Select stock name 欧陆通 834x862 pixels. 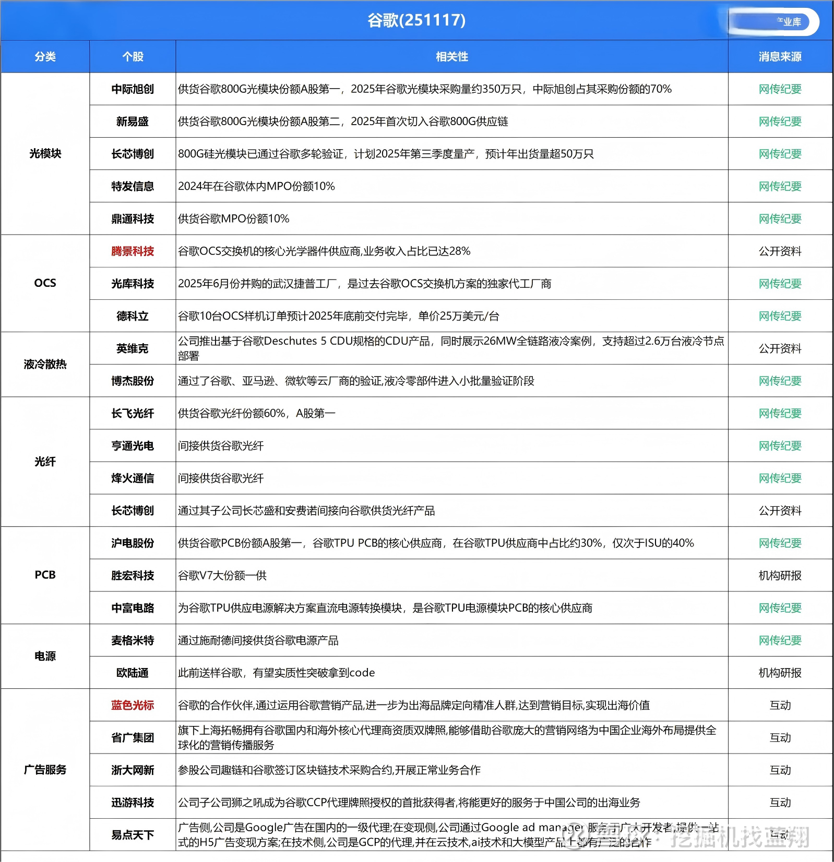pos(133,673)
